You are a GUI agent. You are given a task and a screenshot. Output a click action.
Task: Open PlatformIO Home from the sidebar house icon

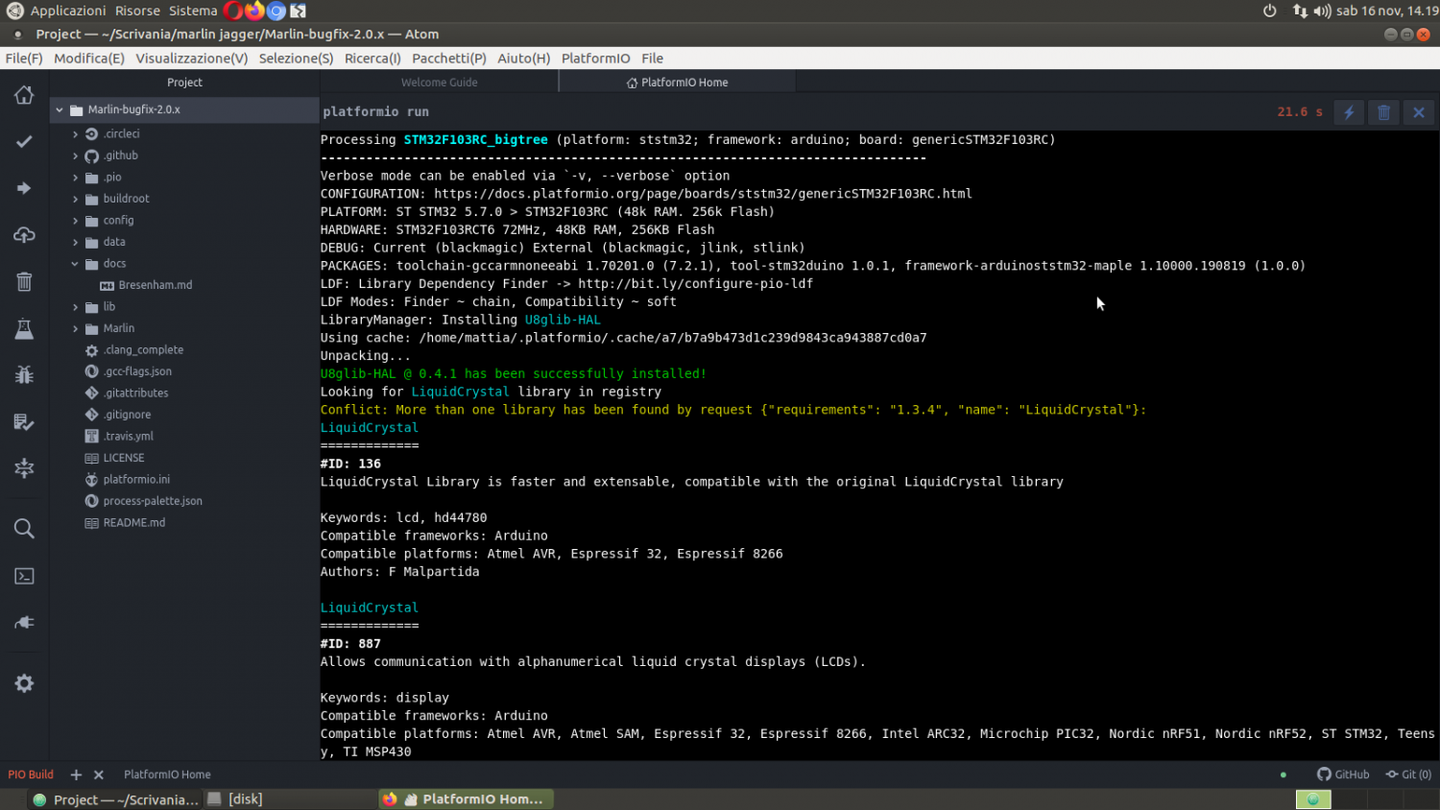click(x=24, y=95)
